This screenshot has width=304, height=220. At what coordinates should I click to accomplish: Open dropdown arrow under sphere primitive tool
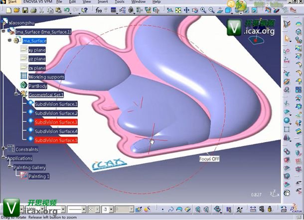click(290, 124)
